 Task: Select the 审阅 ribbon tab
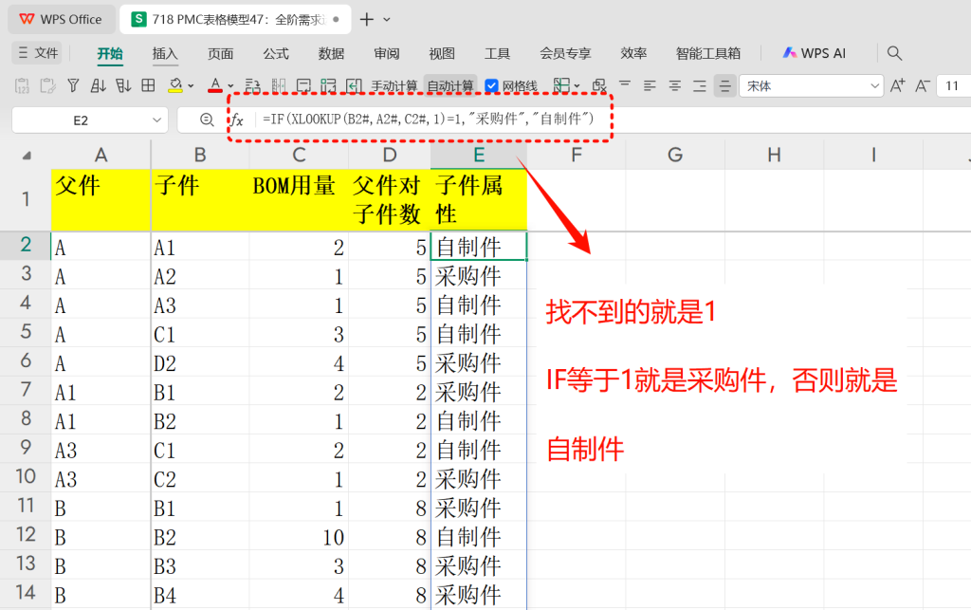pyautogui.click(x=387, y=53)
